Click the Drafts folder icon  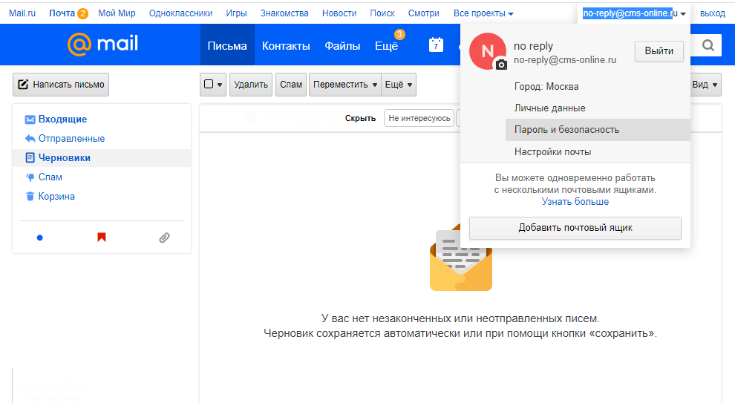30,157
